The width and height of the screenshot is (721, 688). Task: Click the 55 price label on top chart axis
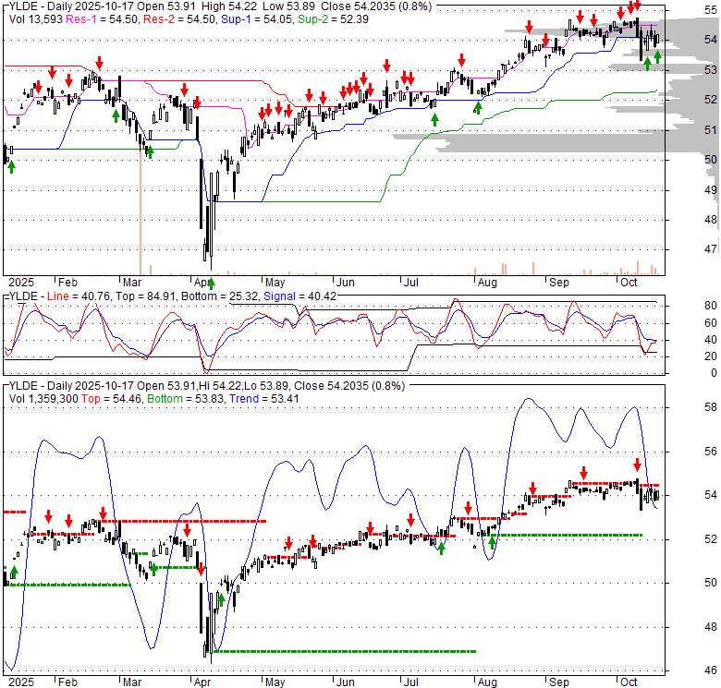click(x=711, y=10)
